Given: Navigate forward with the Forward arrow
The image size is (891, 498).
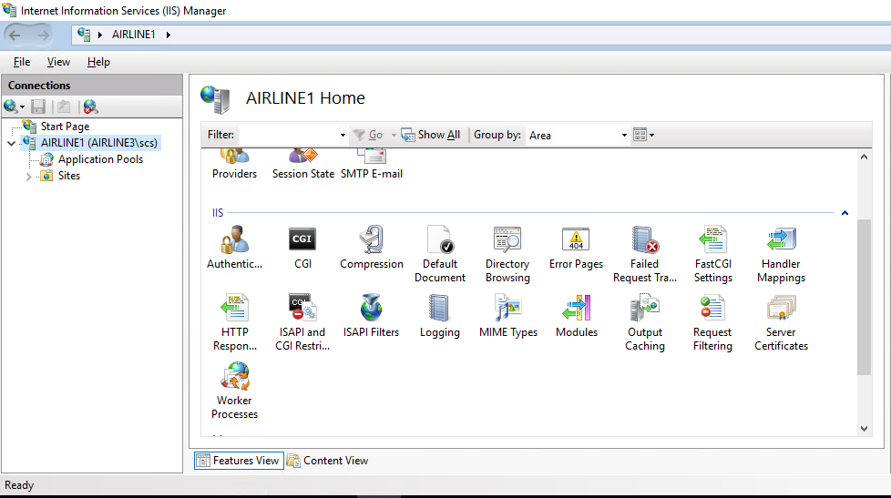Looking at the screenshot, I should click(43, 35).
